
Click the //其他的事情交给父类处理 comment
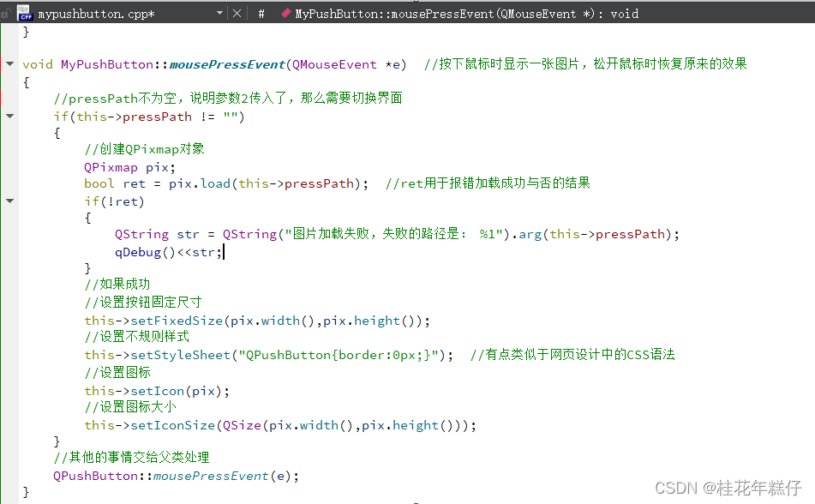(x=131, y=458)
